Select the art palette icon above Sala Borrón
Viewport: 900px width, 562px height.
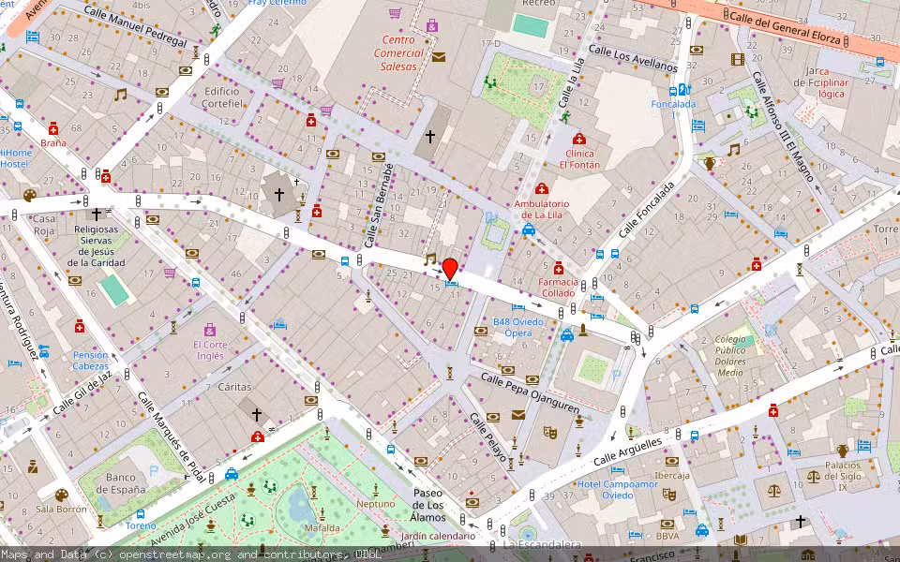point(61,495)
